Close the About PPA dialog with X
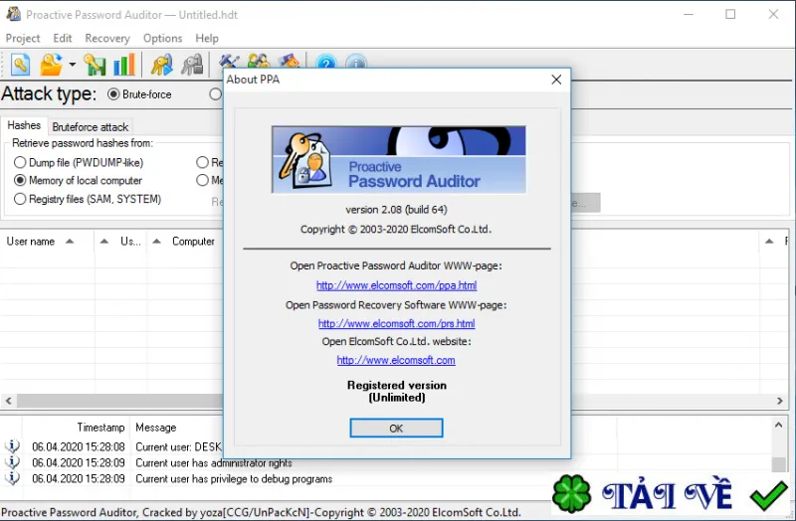 [x=556, y=80]
